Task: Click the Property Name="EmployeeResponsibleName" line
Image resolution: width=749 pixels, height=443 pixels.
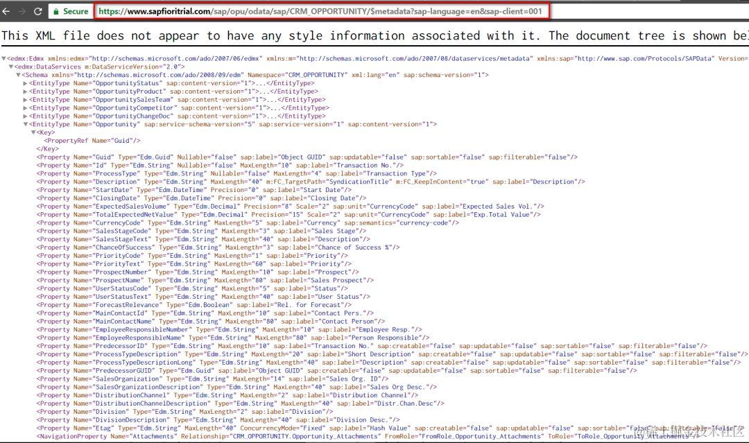Action: tap(233, 338)
